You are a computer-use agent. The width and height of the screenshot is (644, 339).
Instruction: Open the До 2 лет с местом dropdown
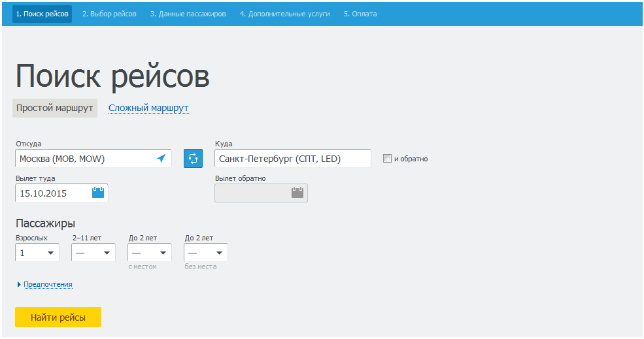pyautogui.click(x=150, y=252)
